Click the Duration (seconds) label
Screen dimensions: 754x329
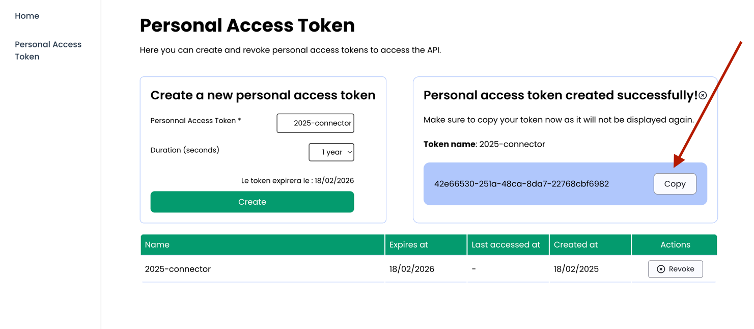pyautogui.click(x=185, y=150)
